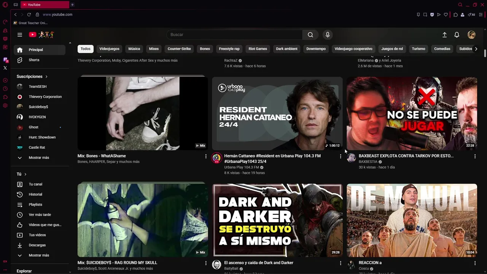
Task: Click the heart bookmark icon in address bar
Action: pos(446,14)
